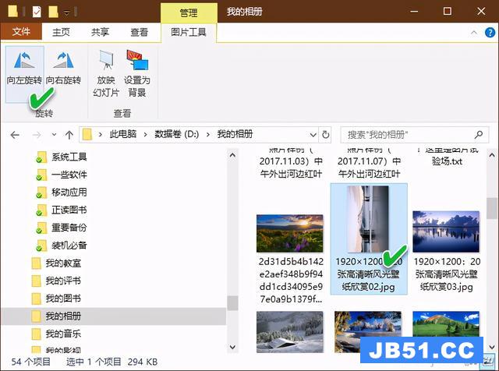Image resolution: width=499 pixels, height=371 pixels.
Task: Open the 文件 menu
Action: click(x=21, y=32)
